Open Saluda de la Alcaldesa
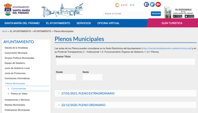 [16, 48]
